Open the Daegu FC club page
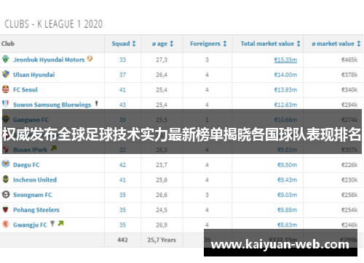The width and height of the screenshot is (364, 263). point(26,165)
